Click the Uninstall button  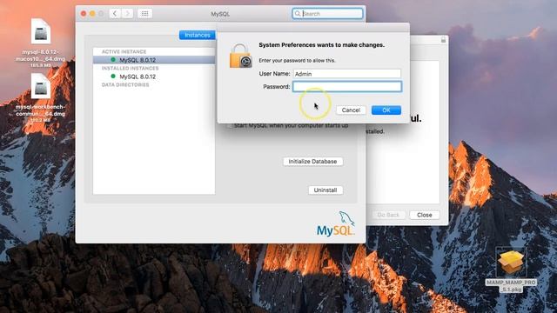click(325, 190)
